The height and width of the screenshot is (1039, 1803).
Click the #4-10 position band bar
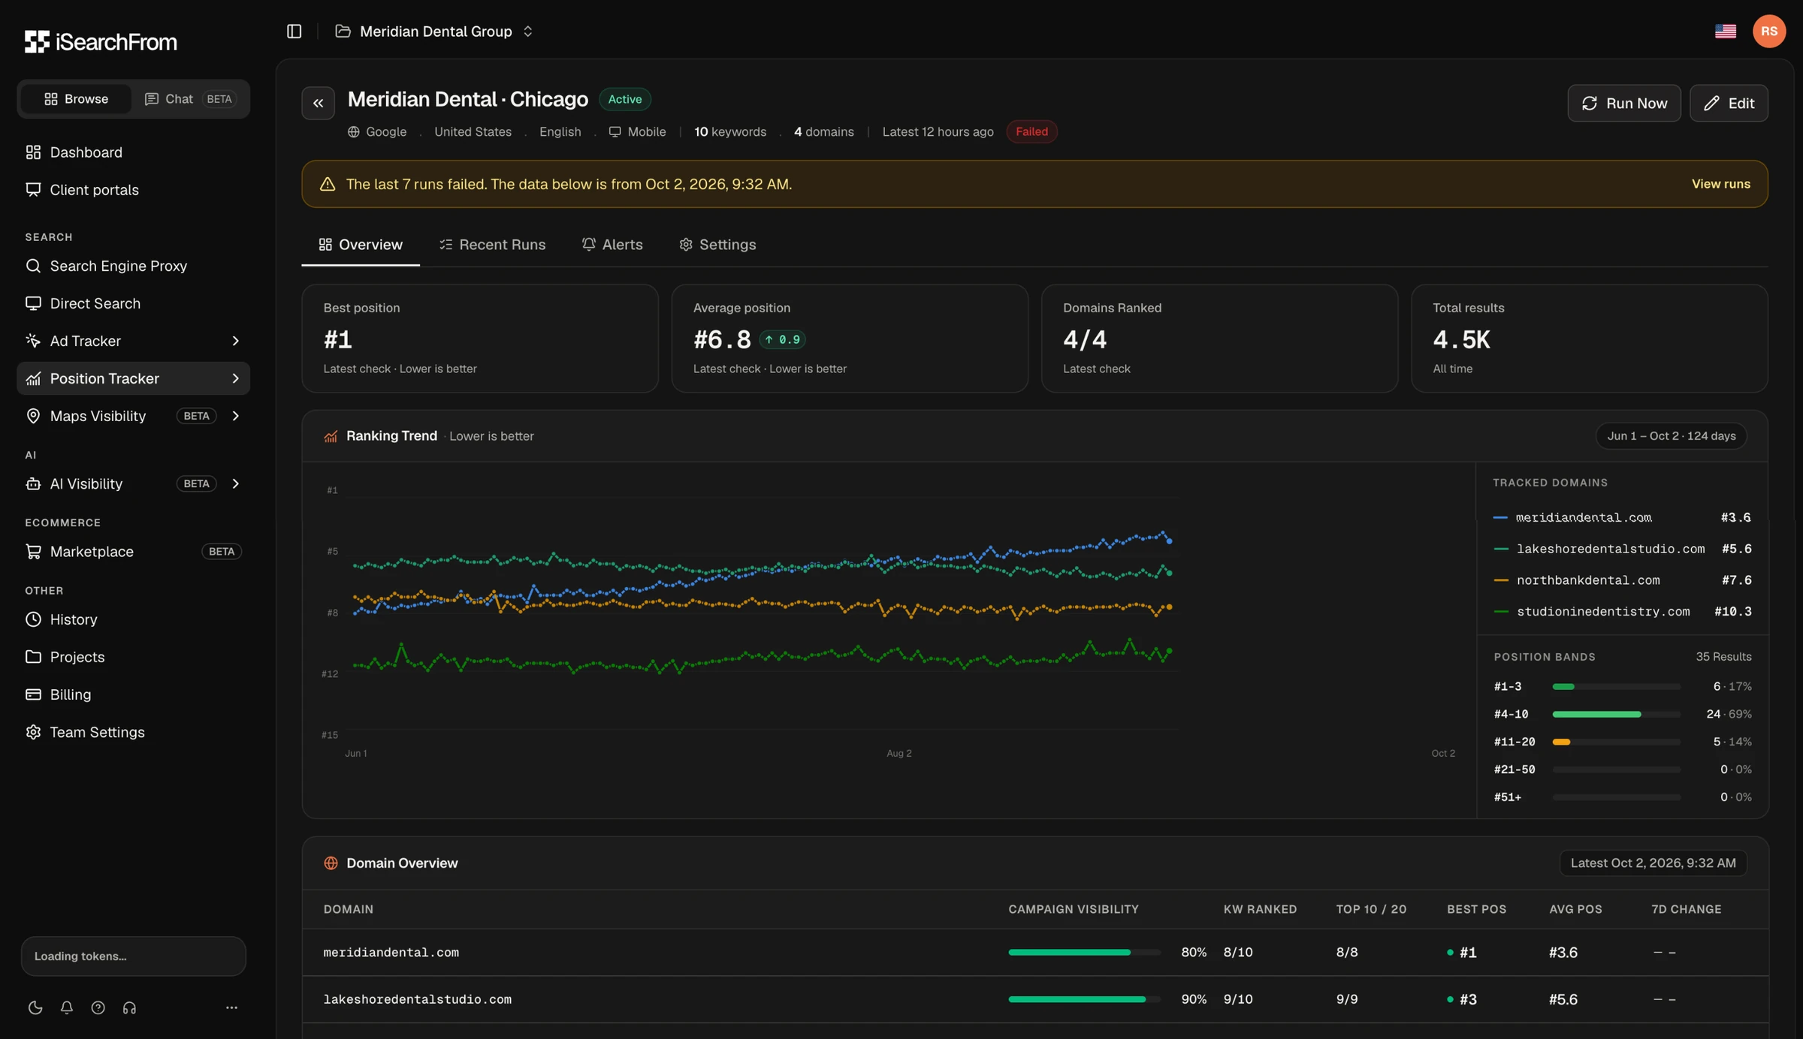pos(1616,714)
